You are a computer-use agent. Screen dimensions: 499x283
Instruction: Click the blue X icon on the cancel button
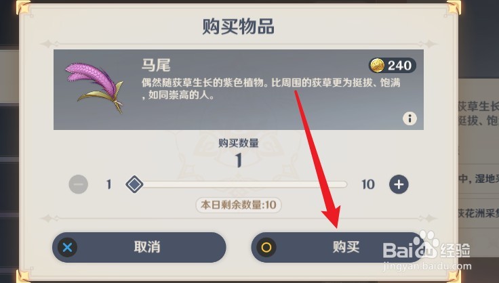(x=68, y=247)
